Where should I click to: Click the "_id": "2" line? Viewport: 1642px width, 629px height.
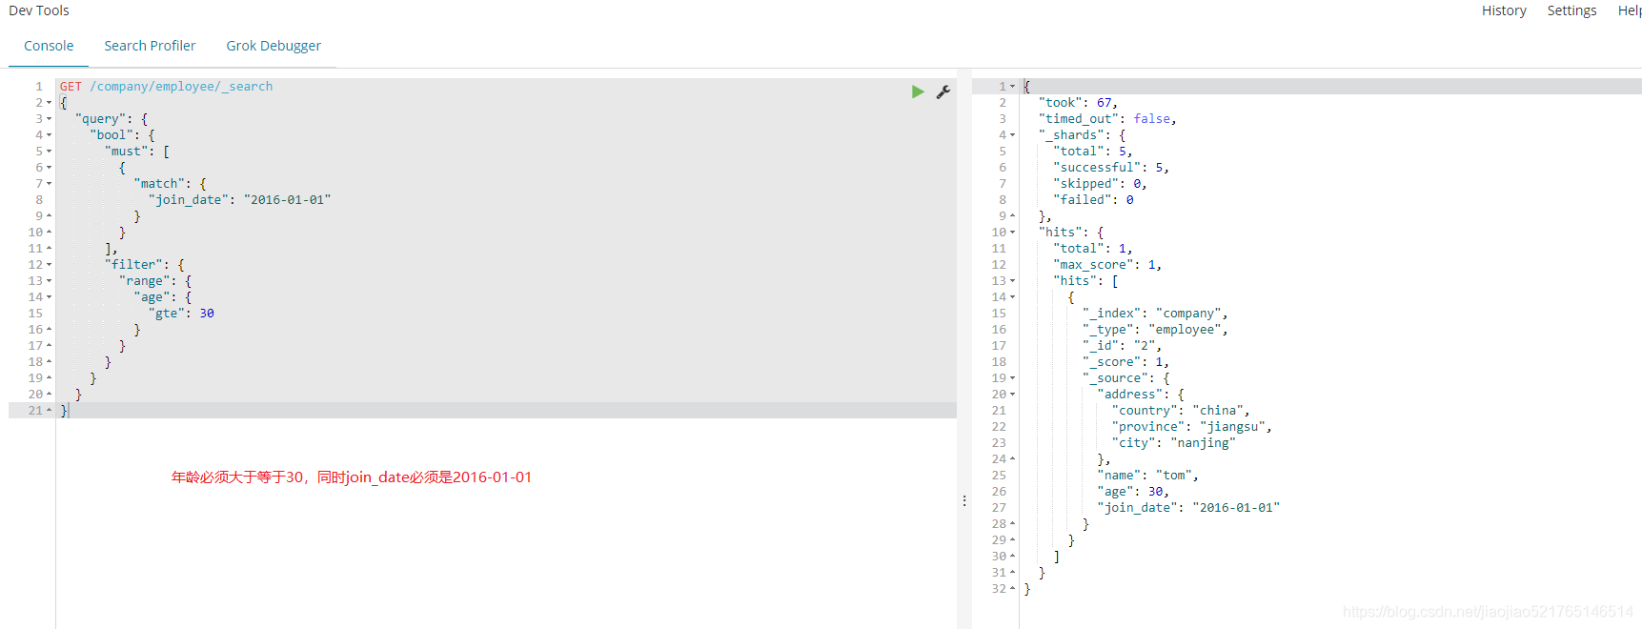pos(1122,346)
